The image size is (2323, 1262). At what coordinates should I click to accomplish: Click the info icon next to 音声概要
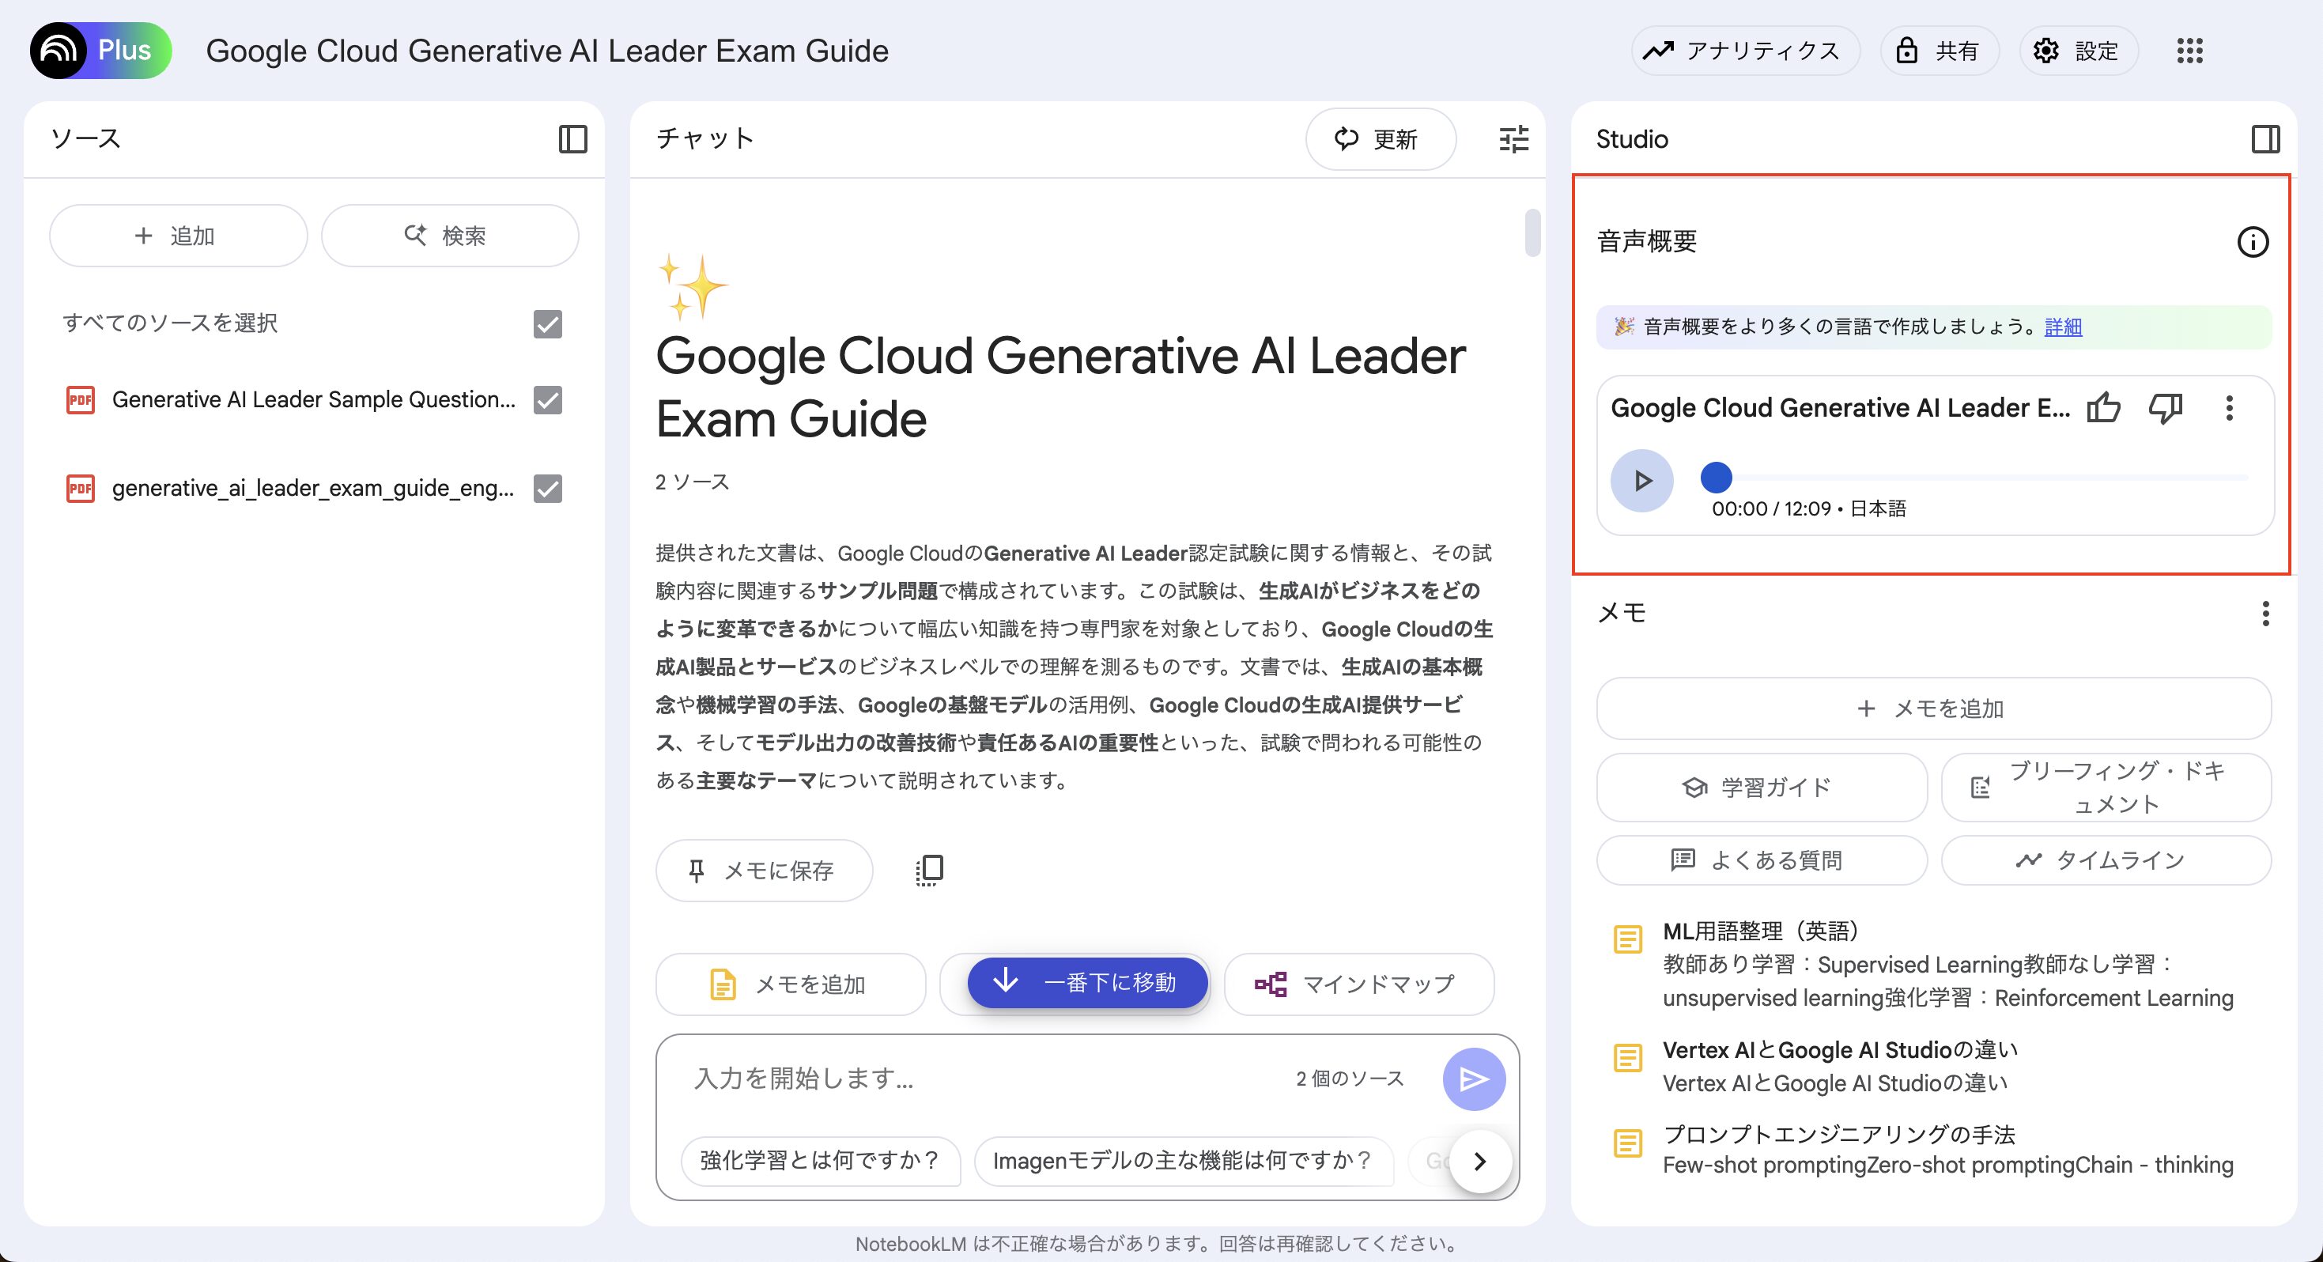pyautogui.click(x=2253, y=242)
